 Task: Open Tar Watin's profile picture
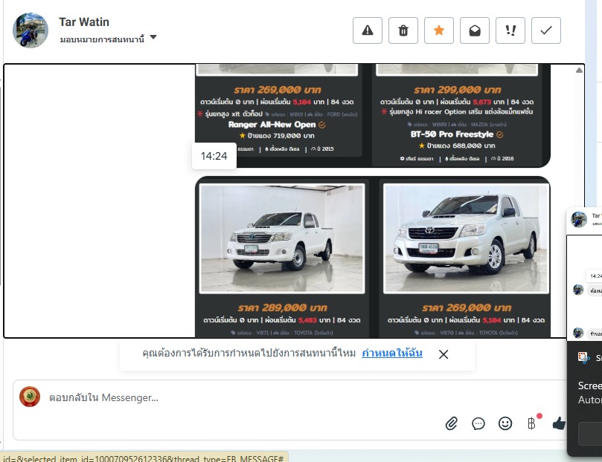tap(31, 30)
